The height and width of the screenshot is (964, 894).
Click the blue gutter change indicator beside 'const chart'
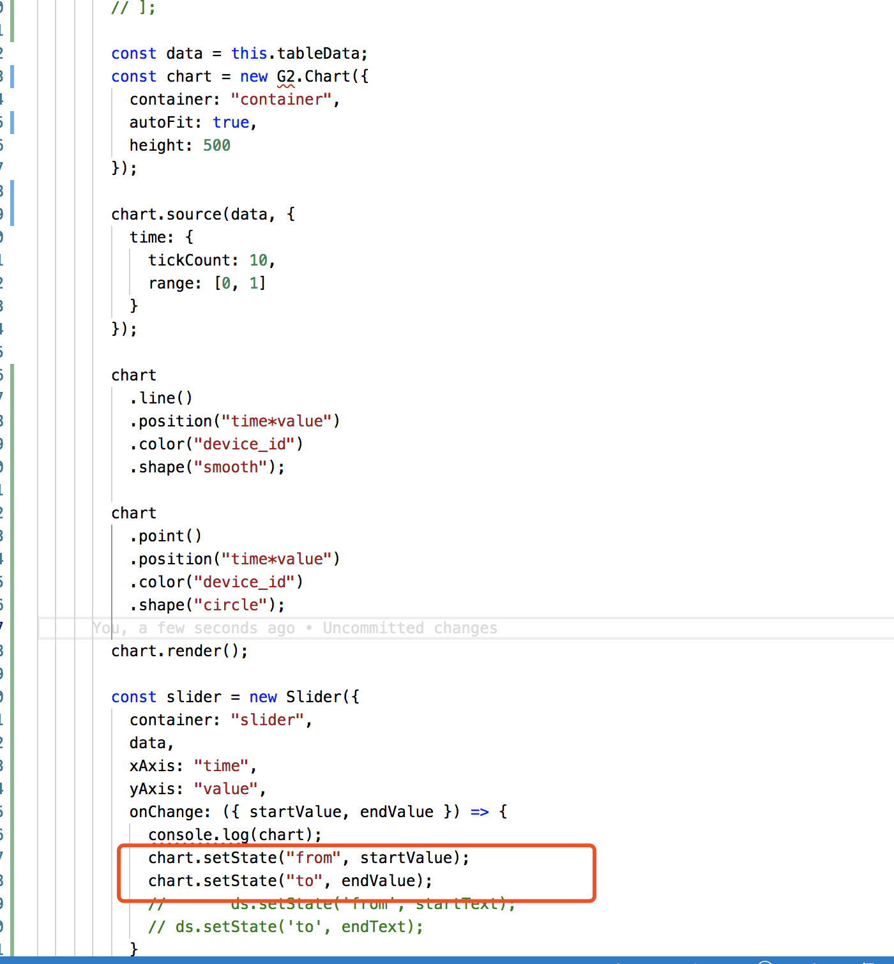(12, 76)
